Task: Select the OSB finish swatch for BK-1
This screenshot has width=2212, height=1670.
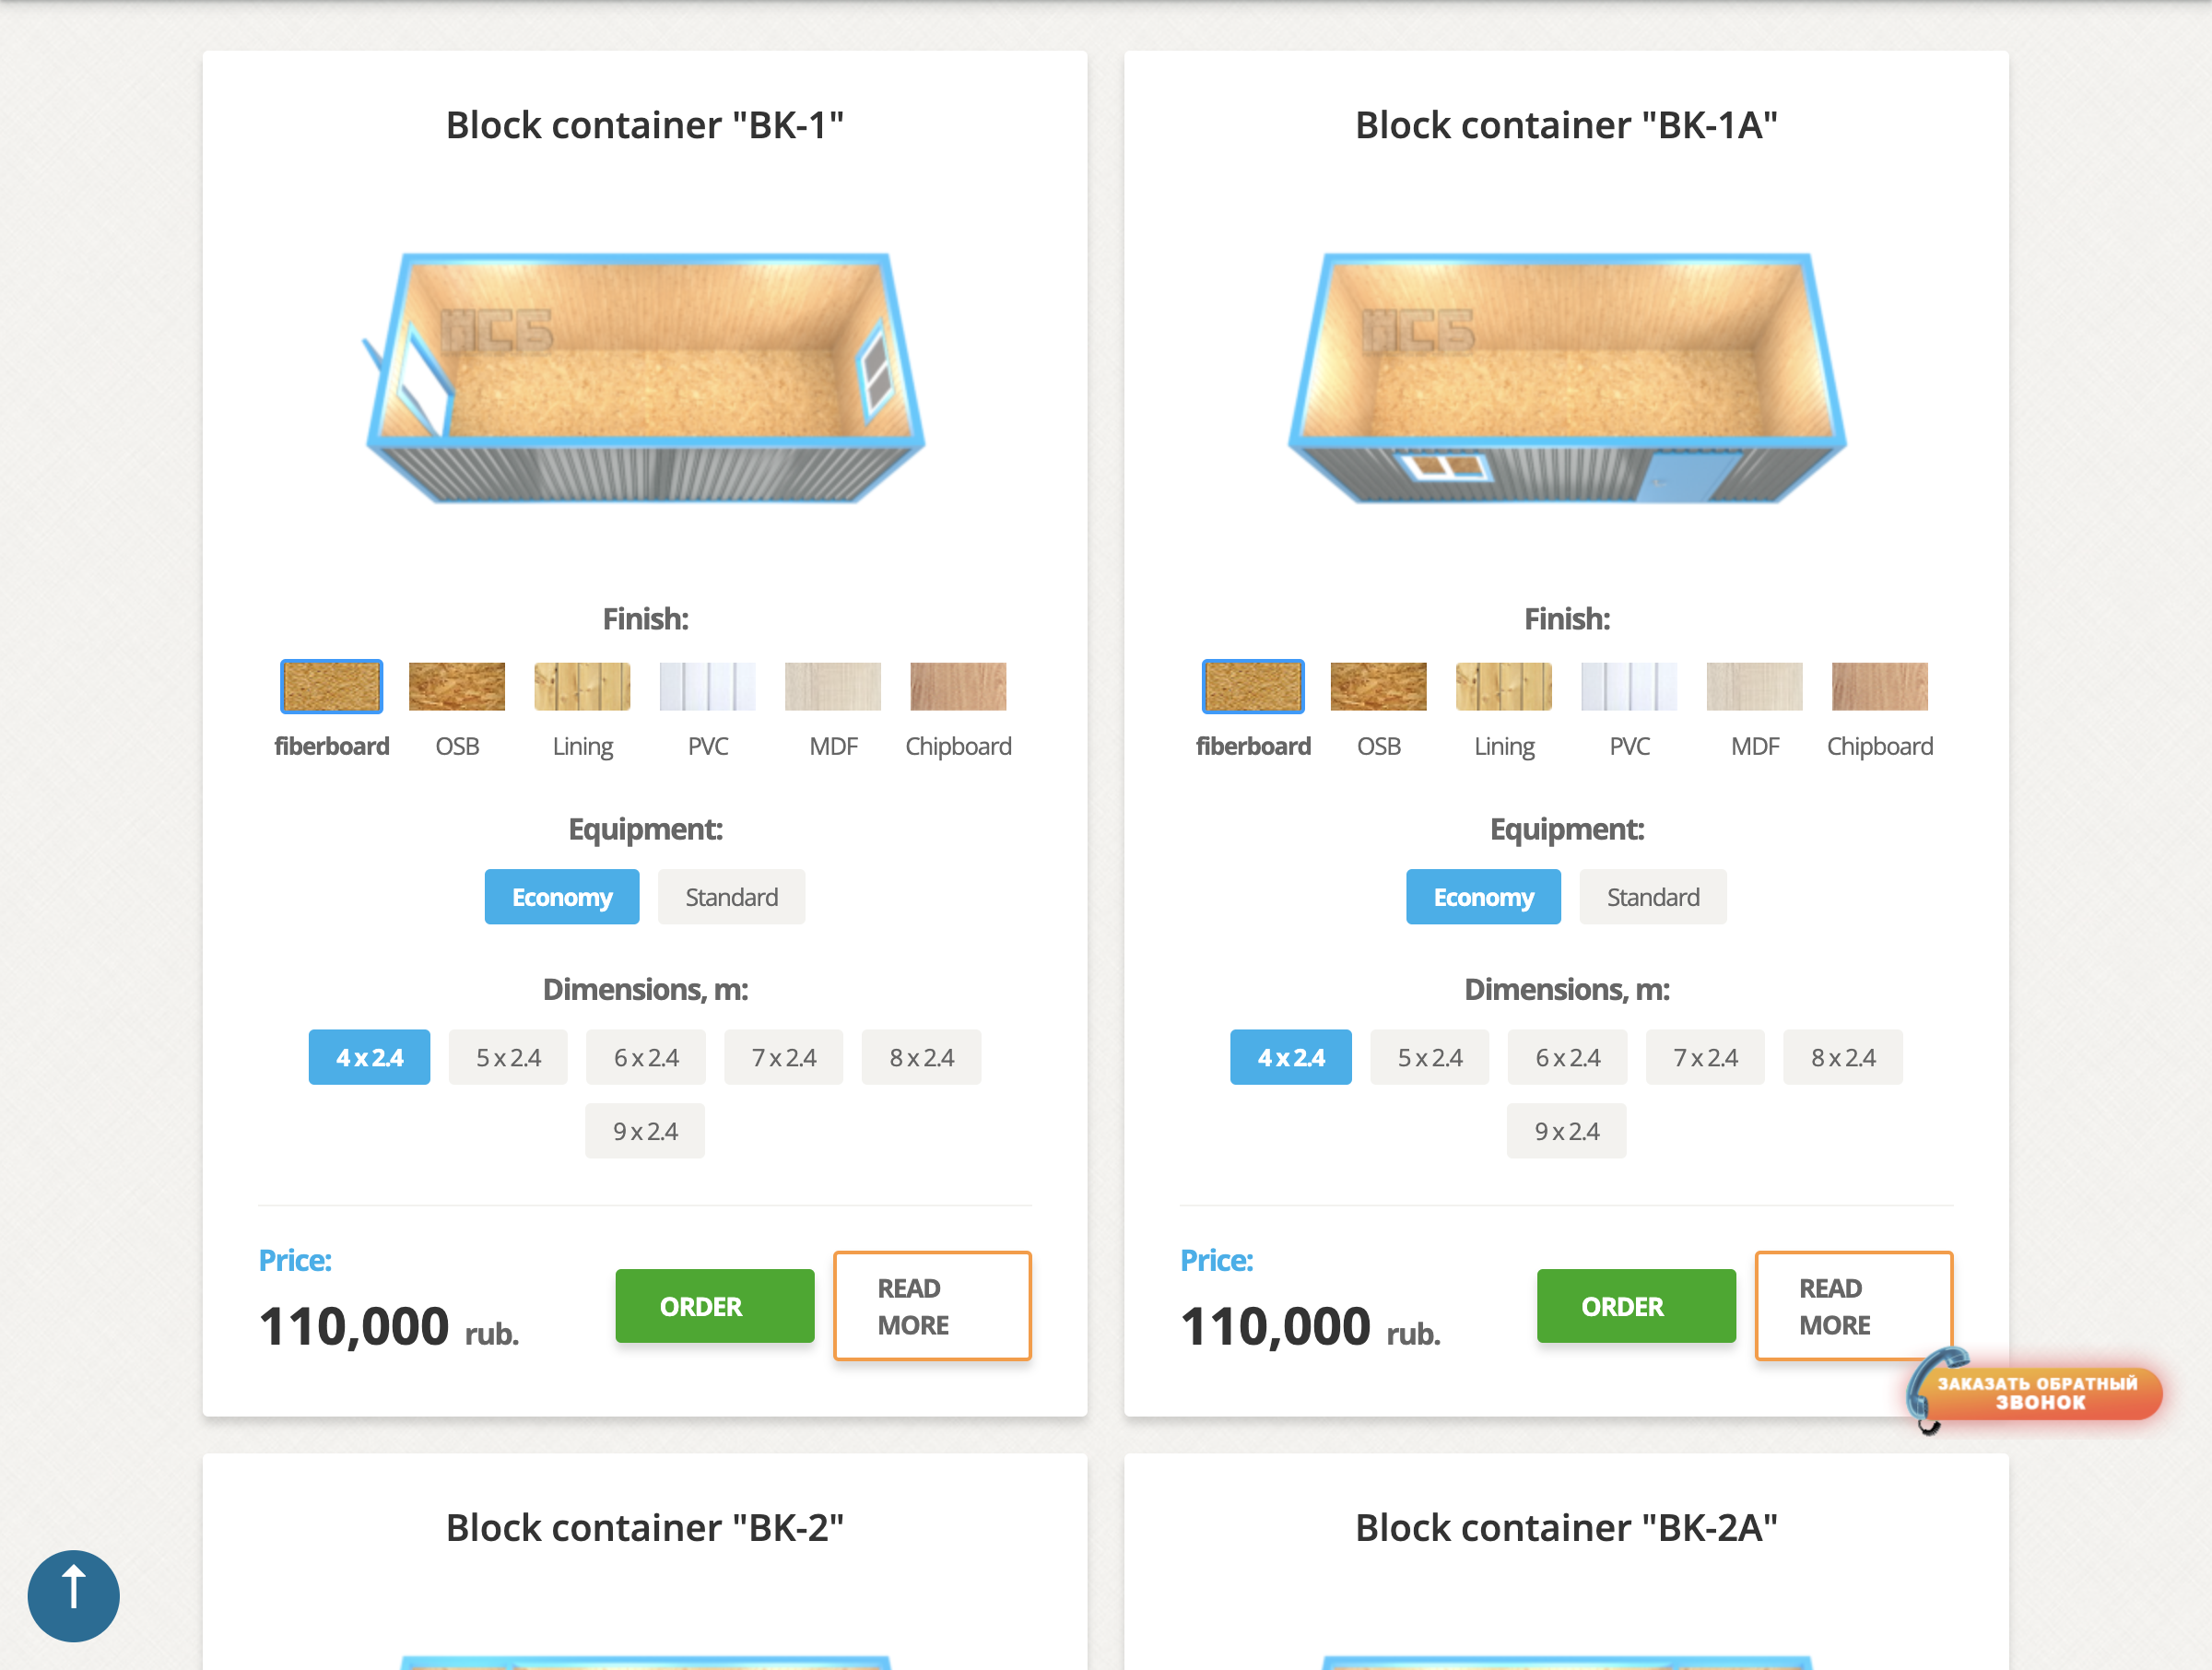Action: tap(457, 686)
